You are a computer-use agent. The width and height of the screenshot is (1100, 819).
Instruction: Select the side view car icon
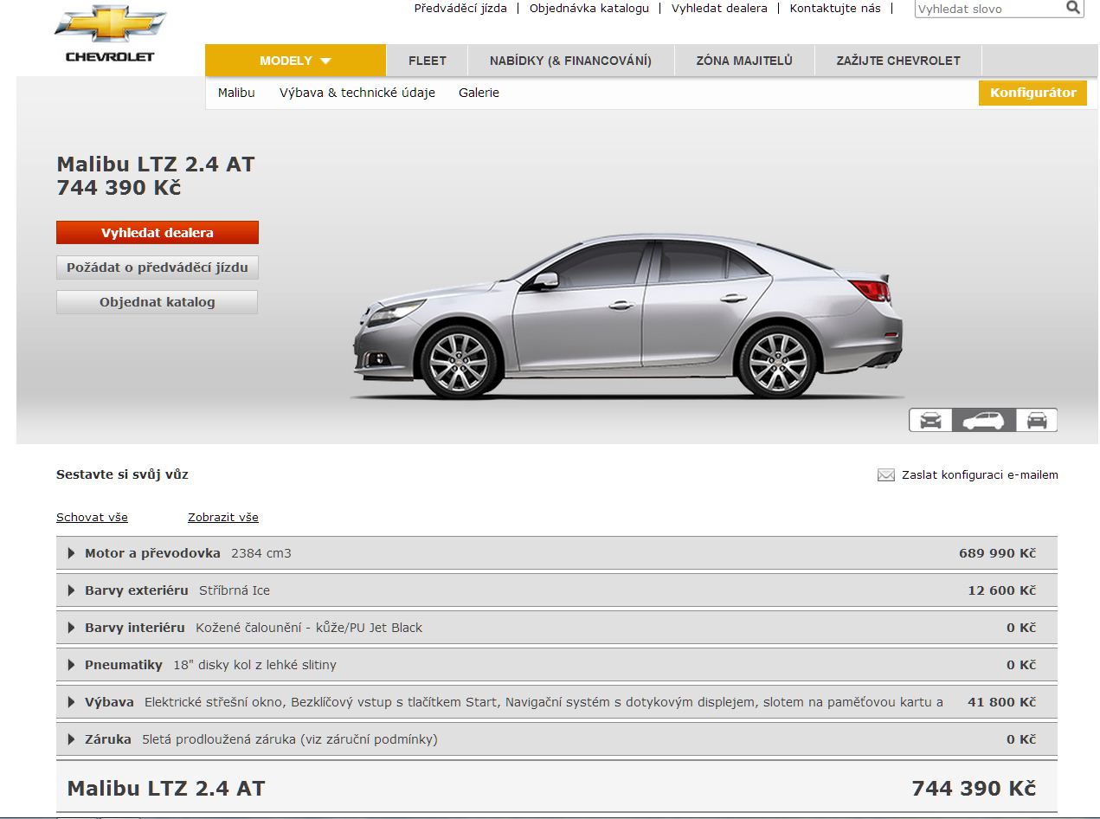tap(983, 420)
